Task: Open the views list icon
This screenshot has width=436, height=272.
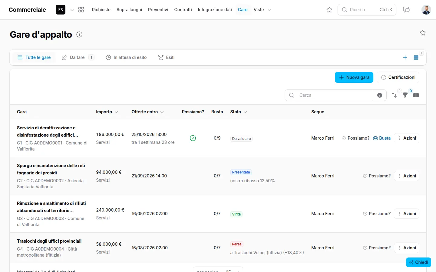Action: (x=416, y=57)
